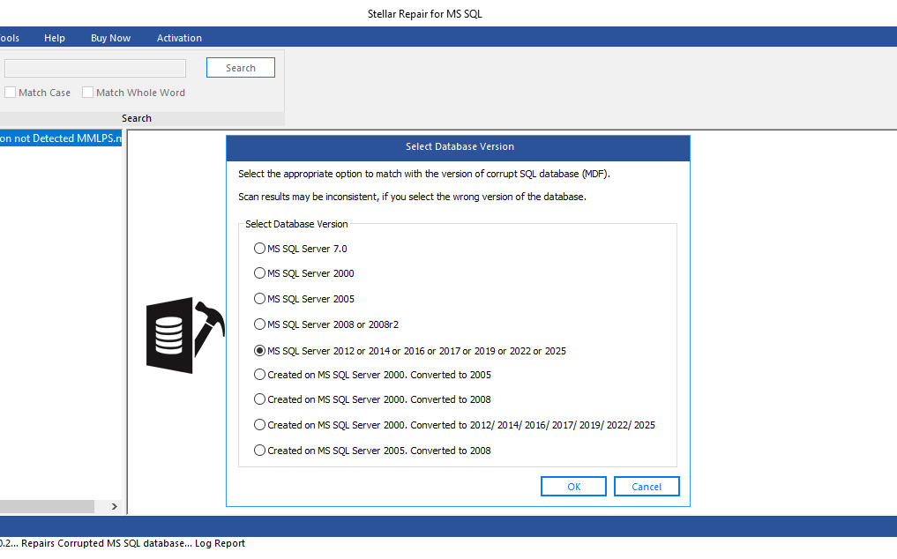Click the Search group label in ribbon
Viewport: 897px width, 559px height.
136,118
